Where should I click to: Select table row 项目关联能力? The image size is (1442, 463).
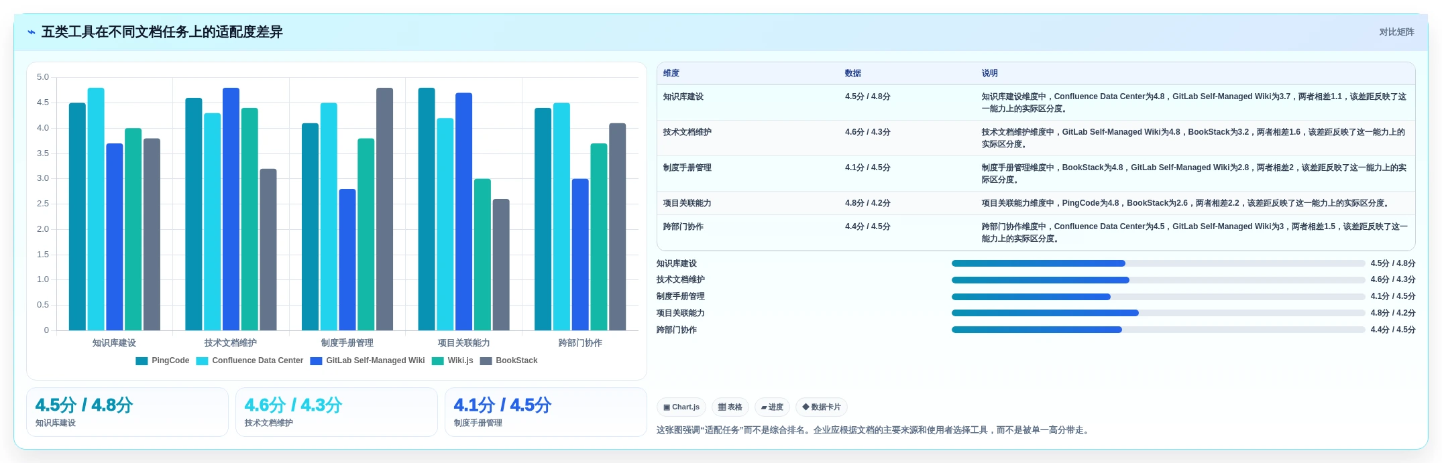pyautogui.click(x=1036, y=203)
